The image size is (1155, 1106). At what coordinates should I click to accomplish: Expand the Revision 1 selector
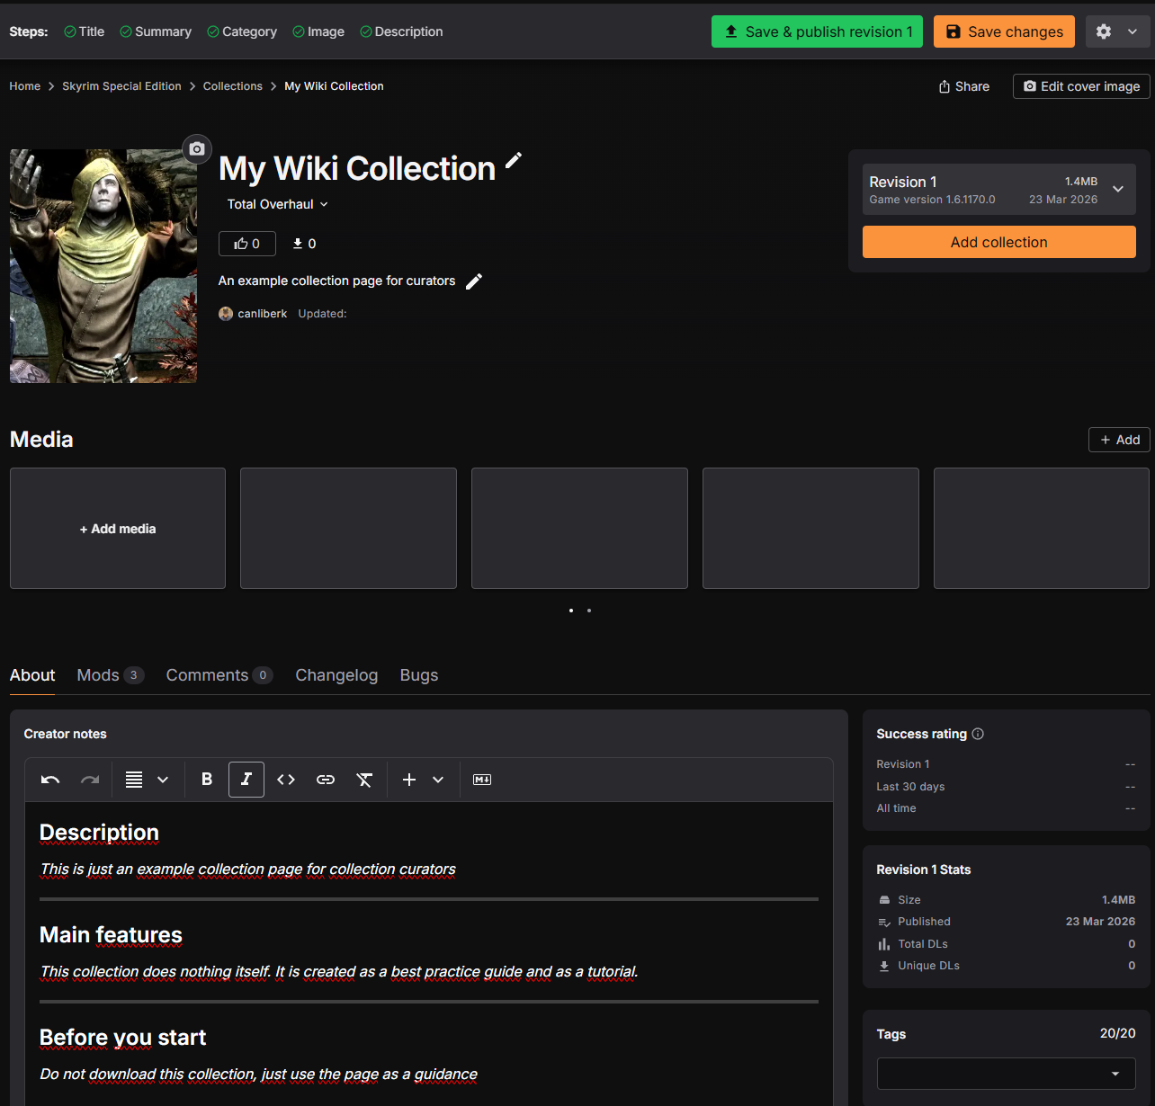(x=1118, y=189)
